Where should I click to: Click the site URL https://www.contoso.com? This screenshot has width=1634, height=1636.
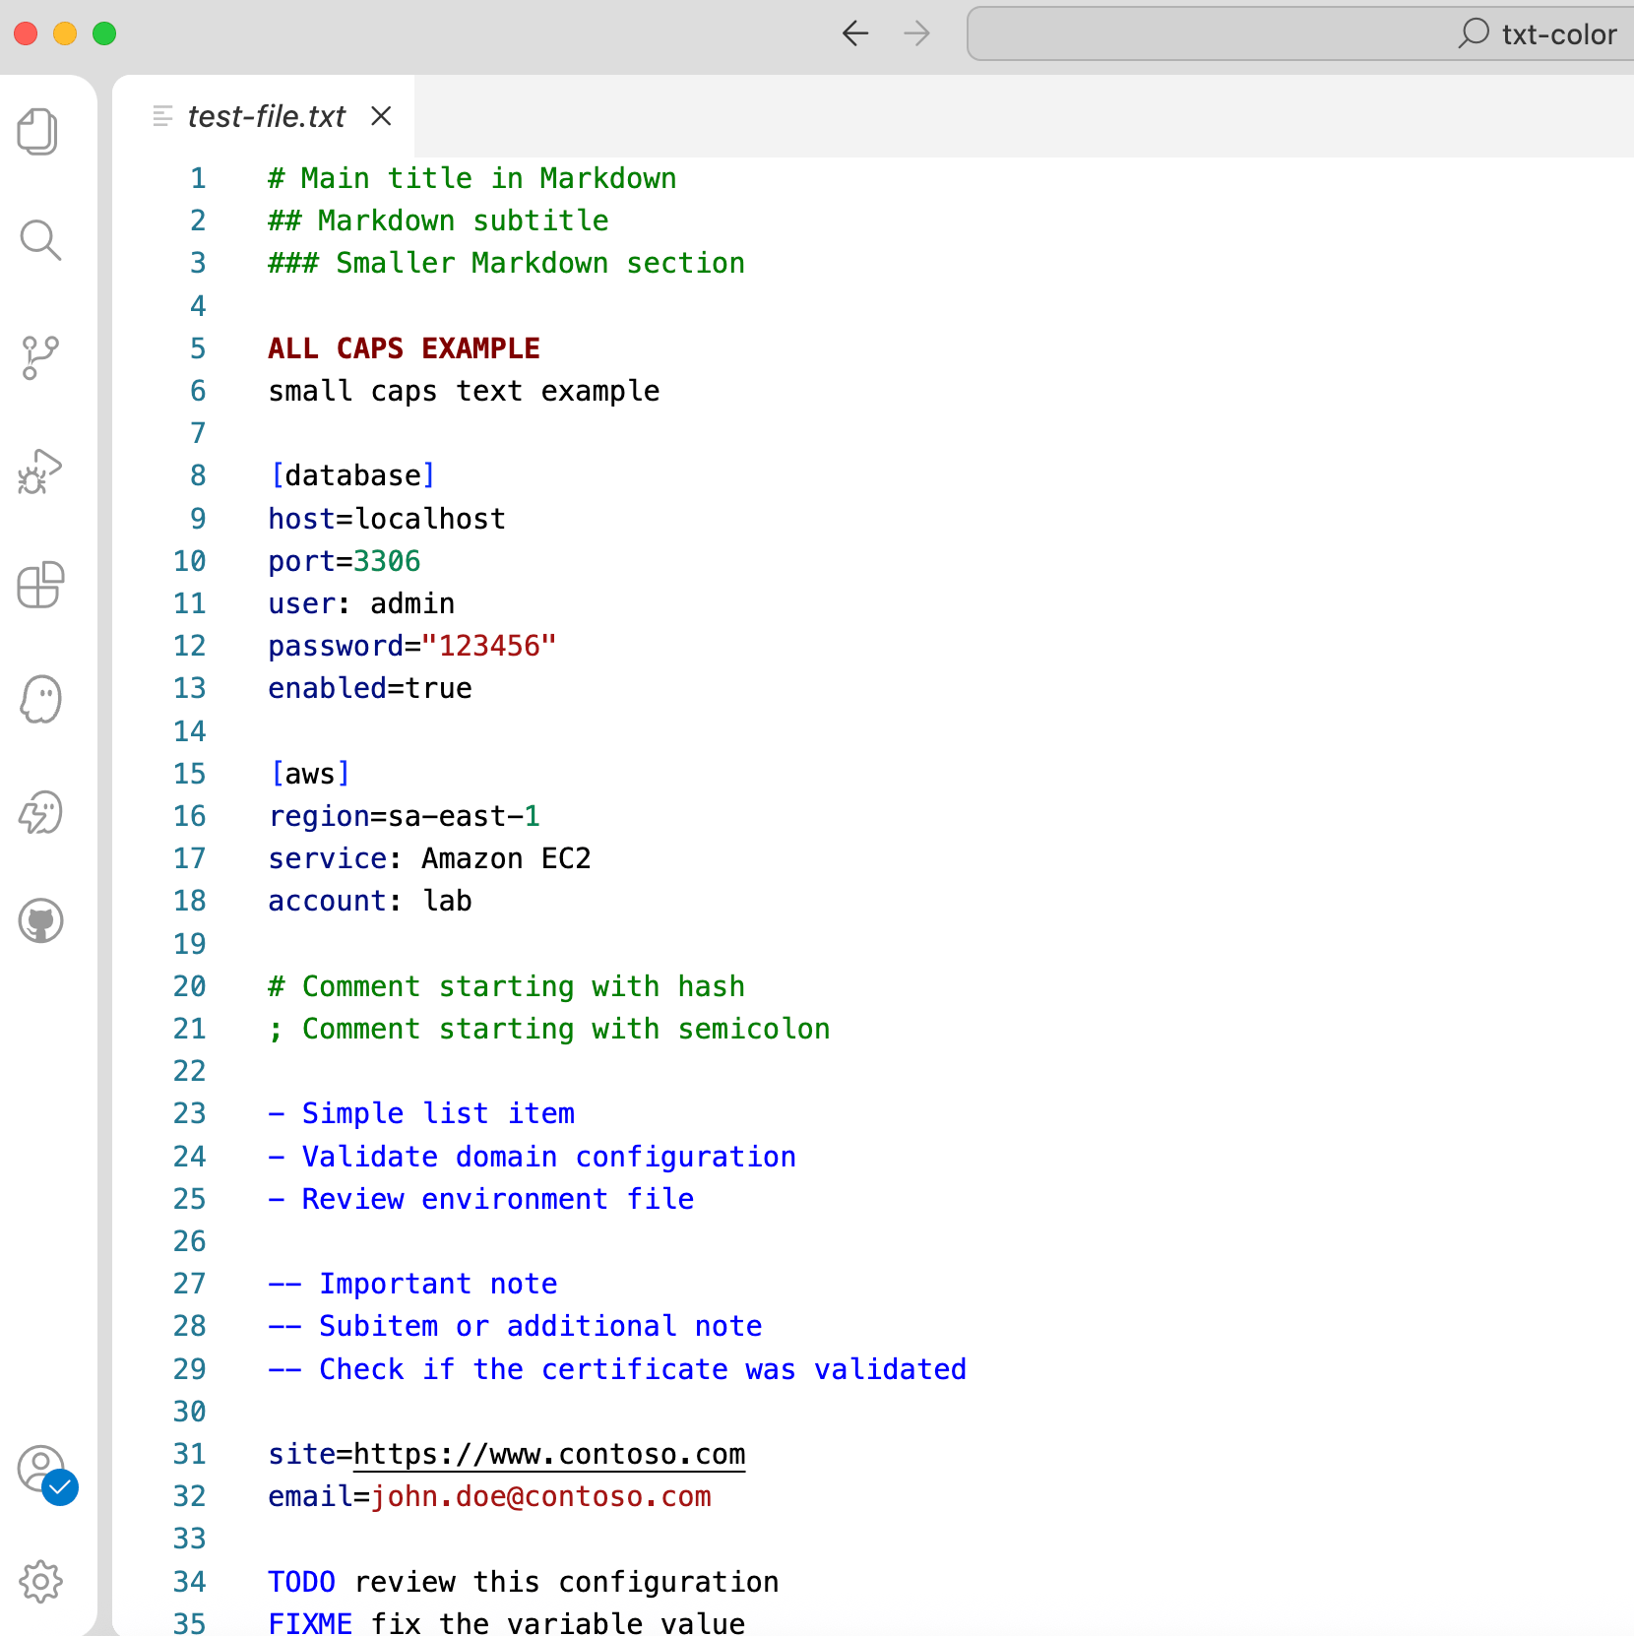(549, 1454)
